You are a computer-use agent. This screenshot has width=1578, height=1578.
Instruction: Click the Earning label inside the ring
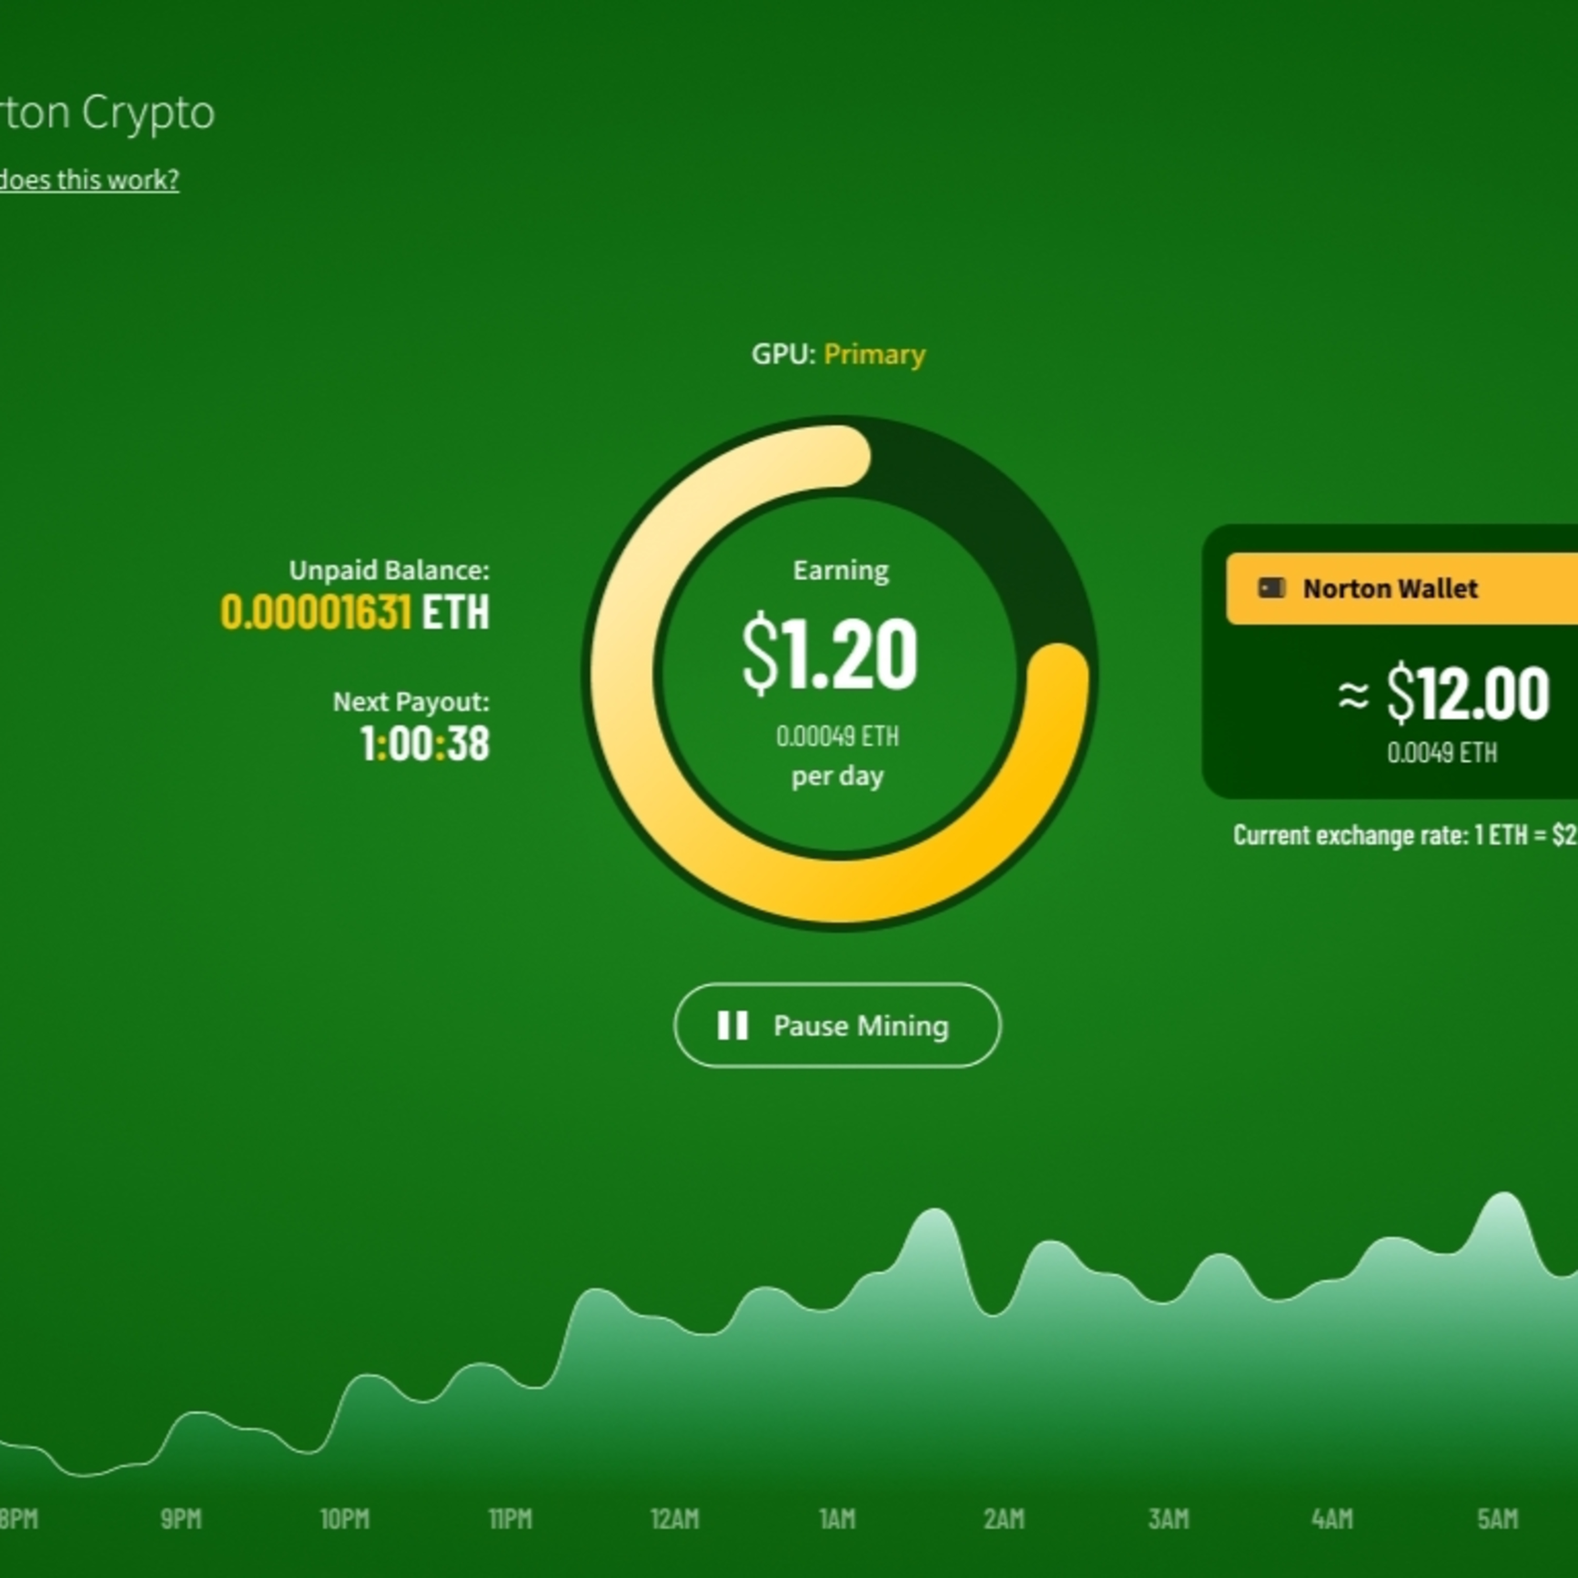coord(841,570)
